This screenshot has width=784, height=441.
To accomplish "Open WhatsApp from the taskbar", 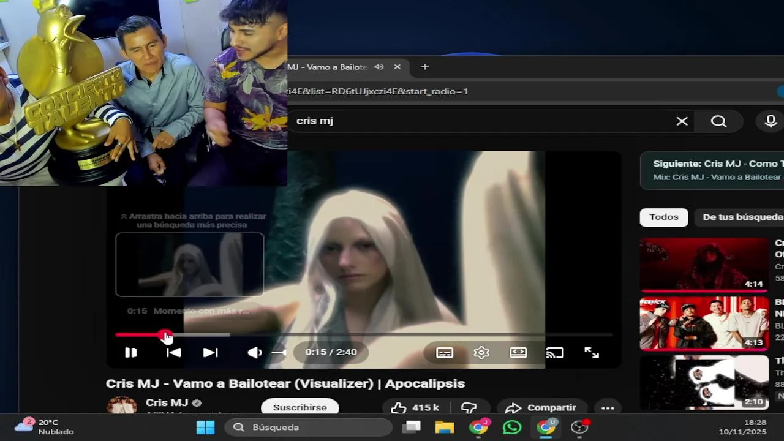I will 512,427.
